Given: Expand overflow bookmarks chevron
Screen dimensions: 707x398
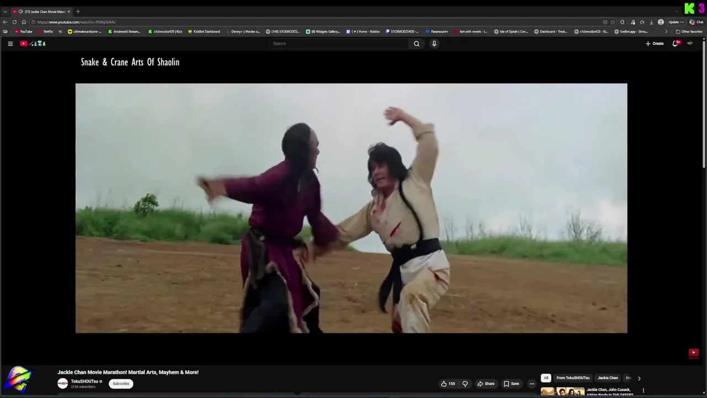Looking at the screenshot, I should pyautogui.click(x=666, y=32).
